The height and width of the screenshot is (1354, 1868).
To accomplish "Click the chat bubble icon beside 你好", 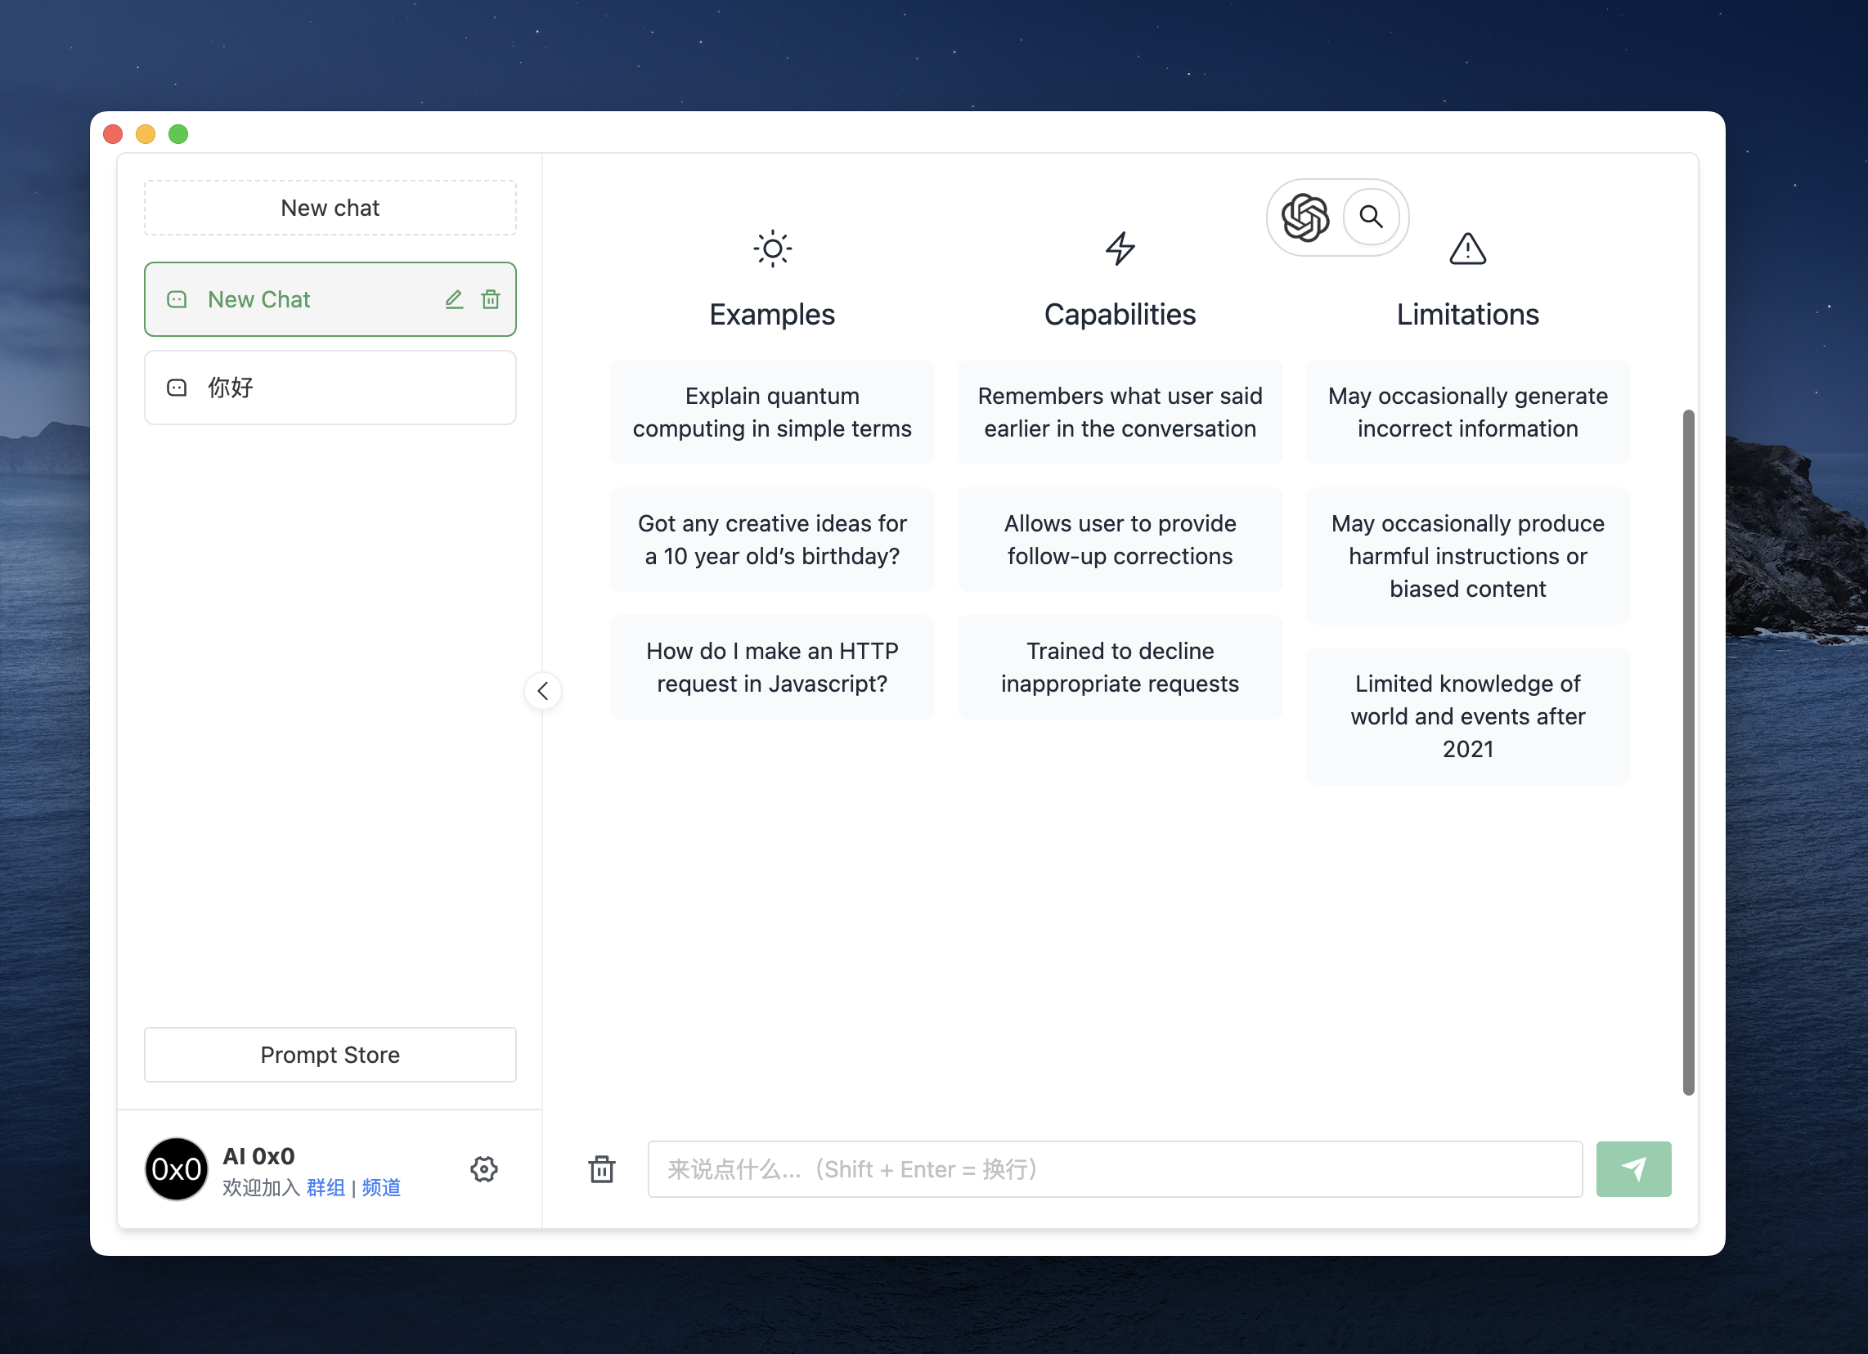I will tap(177, 388).
